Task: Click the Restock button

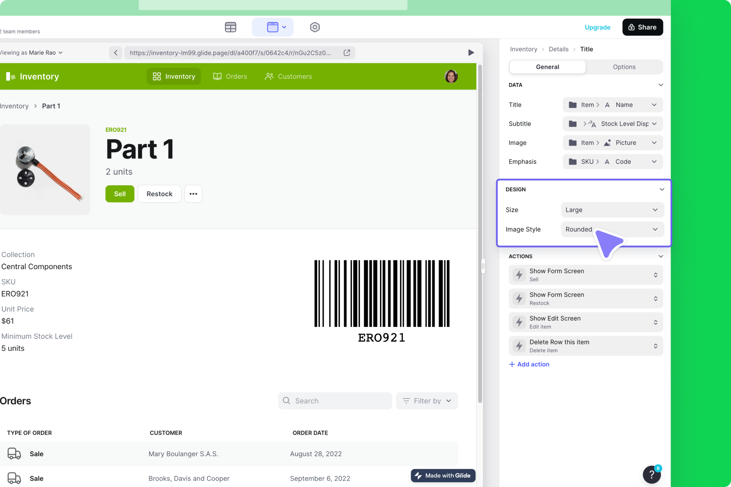Action: 159,194
